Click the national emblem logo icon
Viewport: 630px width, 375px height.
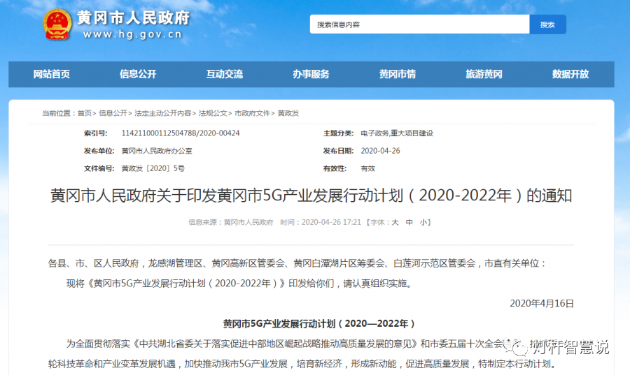tap(57, 25)
